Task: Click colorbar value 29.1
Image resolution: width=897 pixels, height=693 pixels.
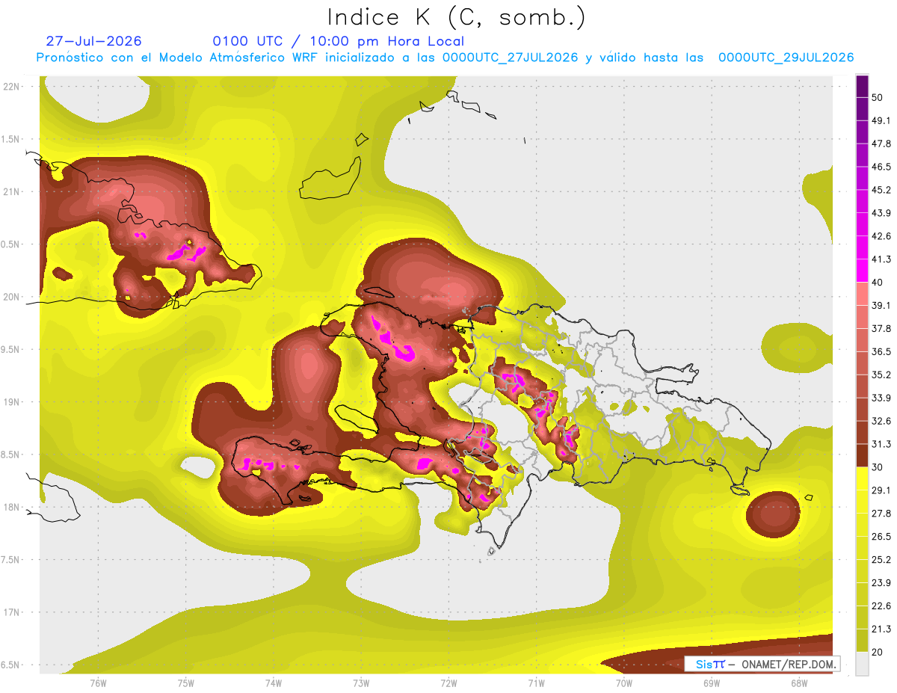Action: [x=881, y=490]
